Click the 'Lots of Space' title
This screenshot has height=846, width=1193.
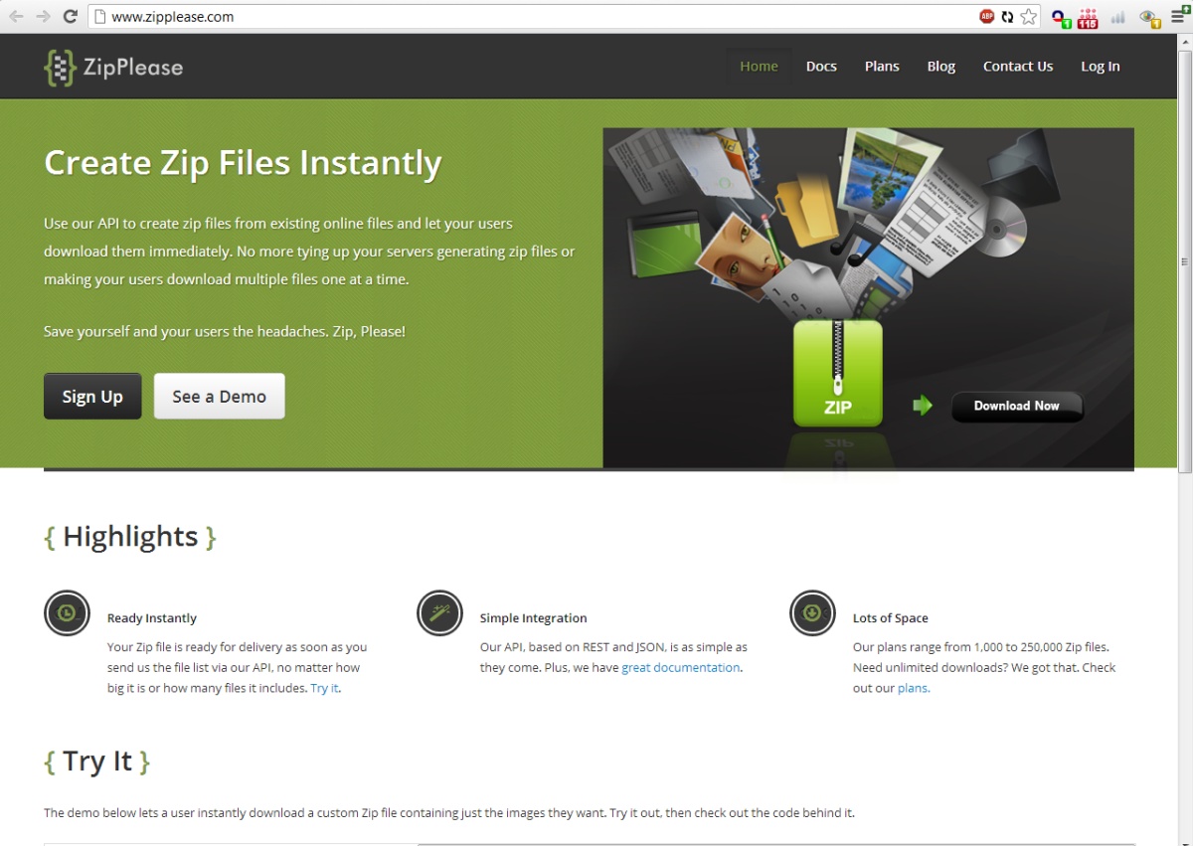(x=890, y=618)
